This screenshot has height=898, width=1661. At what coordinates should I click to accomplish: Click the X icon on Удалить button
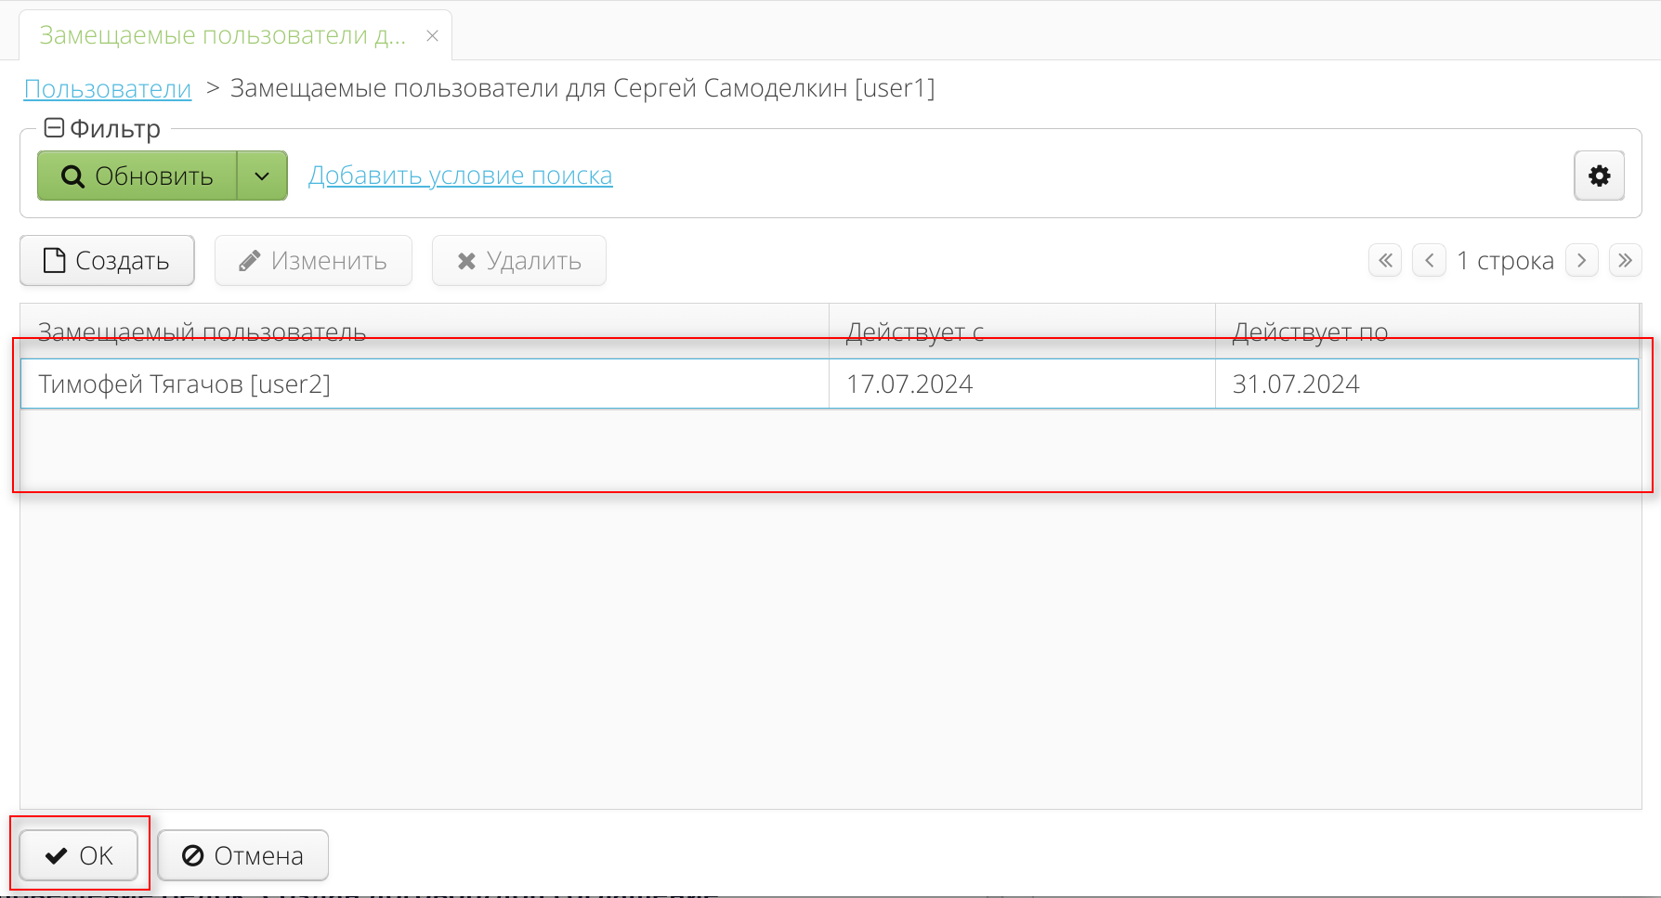click(466, 260)
